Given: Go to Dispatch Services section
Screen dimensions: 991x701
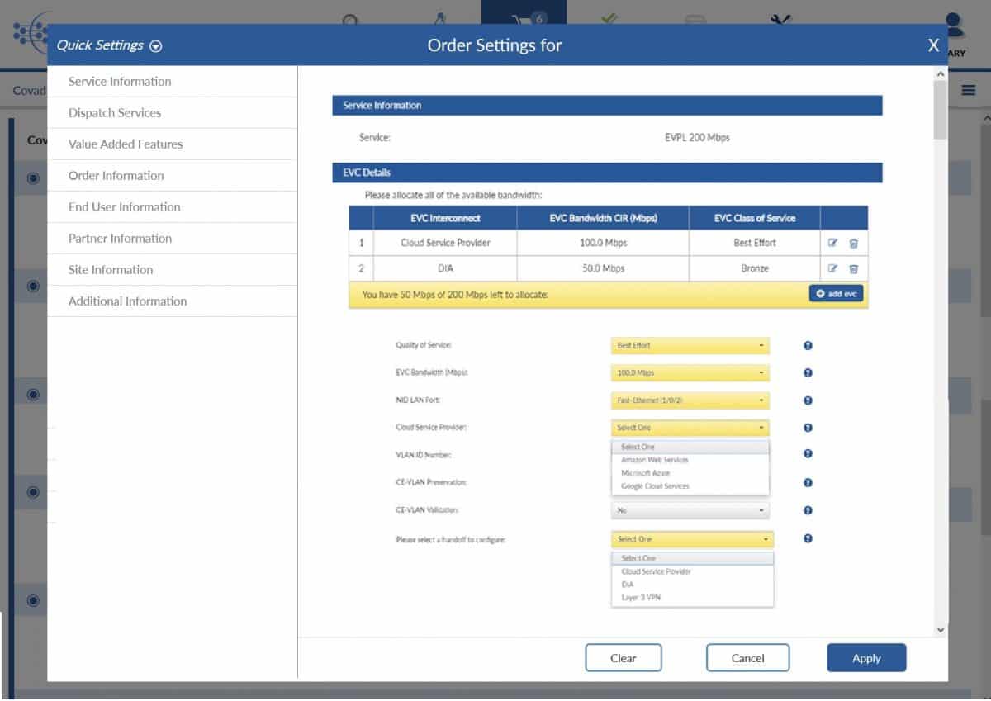Looking at the screenshot, I should click(x=115, y=113).
